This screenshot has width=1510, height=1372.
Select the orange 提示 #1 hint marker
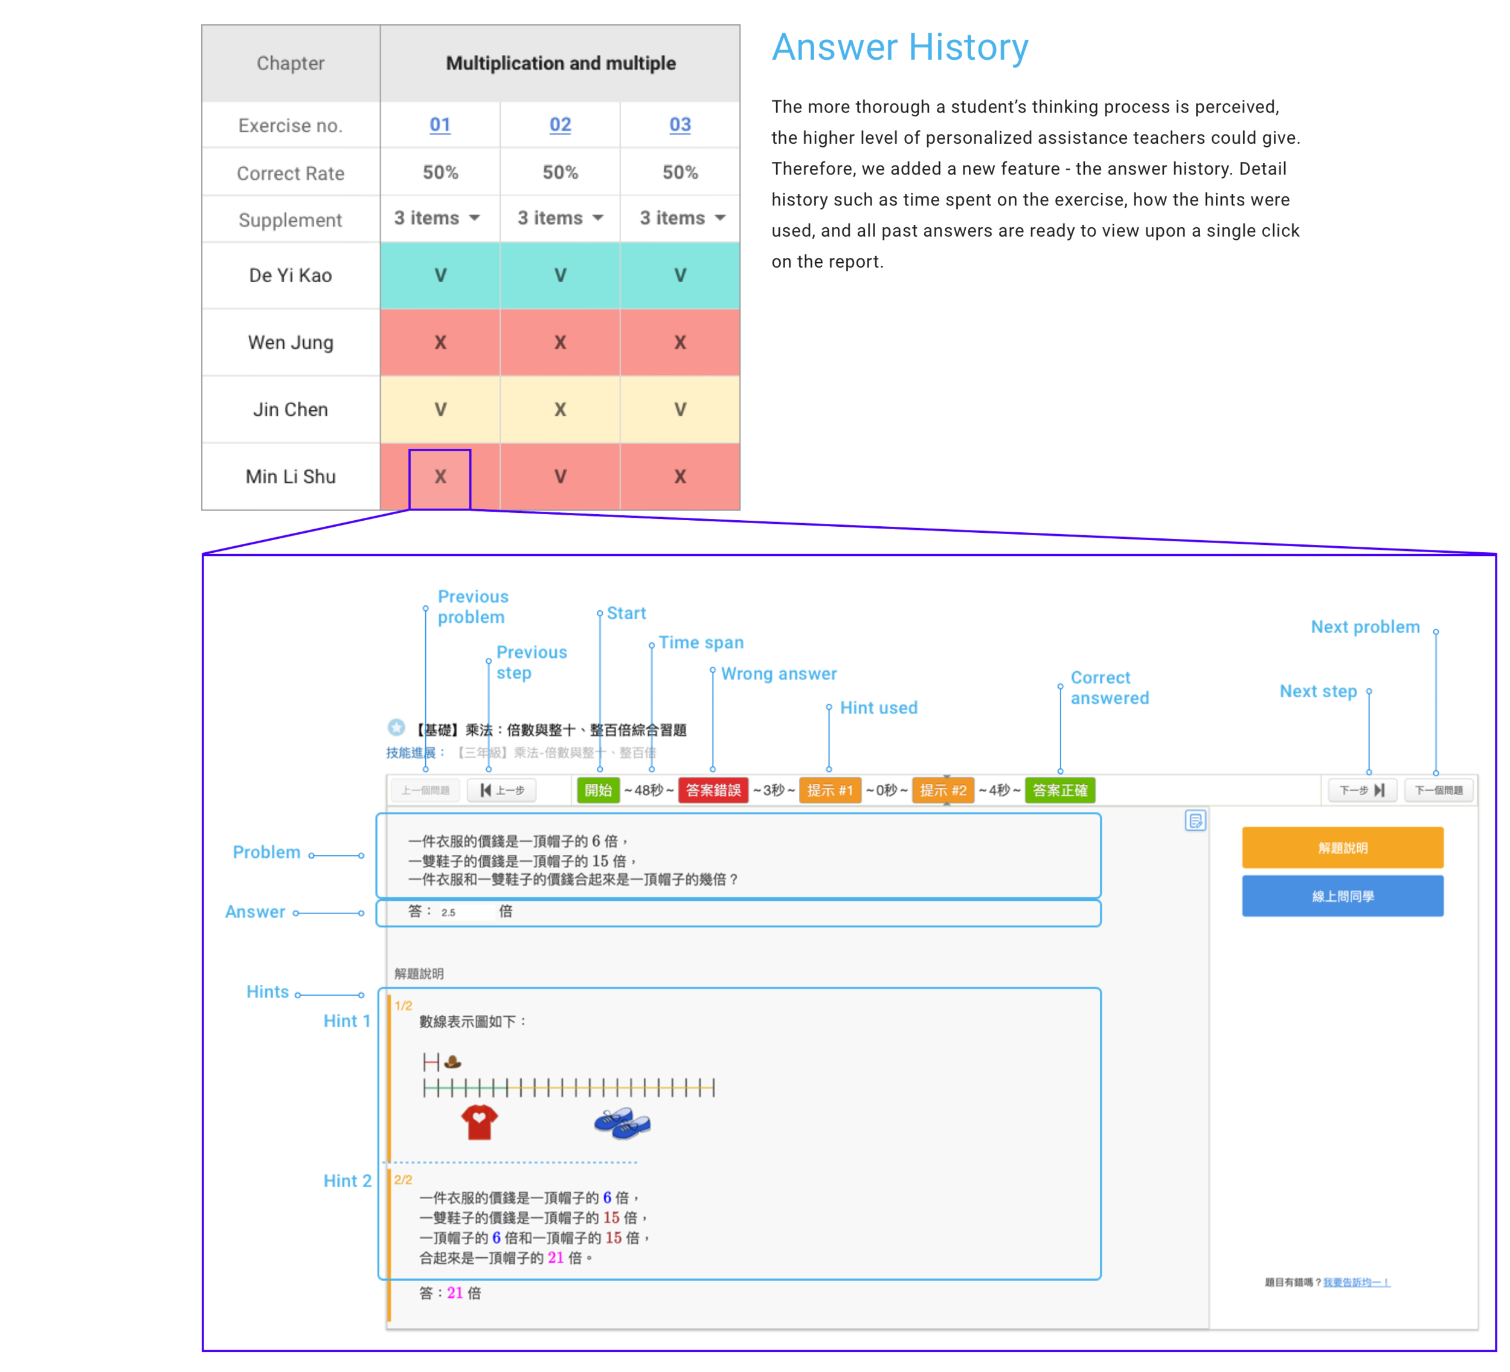coord(829,790)
